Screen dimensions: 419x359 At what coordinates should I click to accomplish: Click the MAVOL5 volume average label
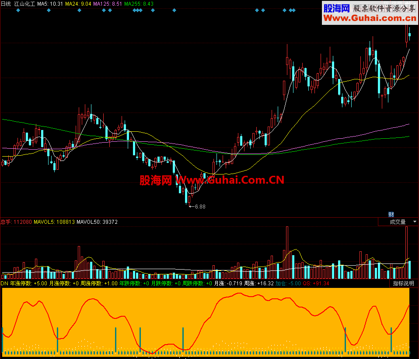coord(54,222)
